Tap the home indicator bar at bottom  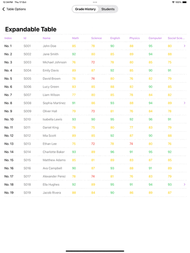pyautogui.click(x=95, y=251)
